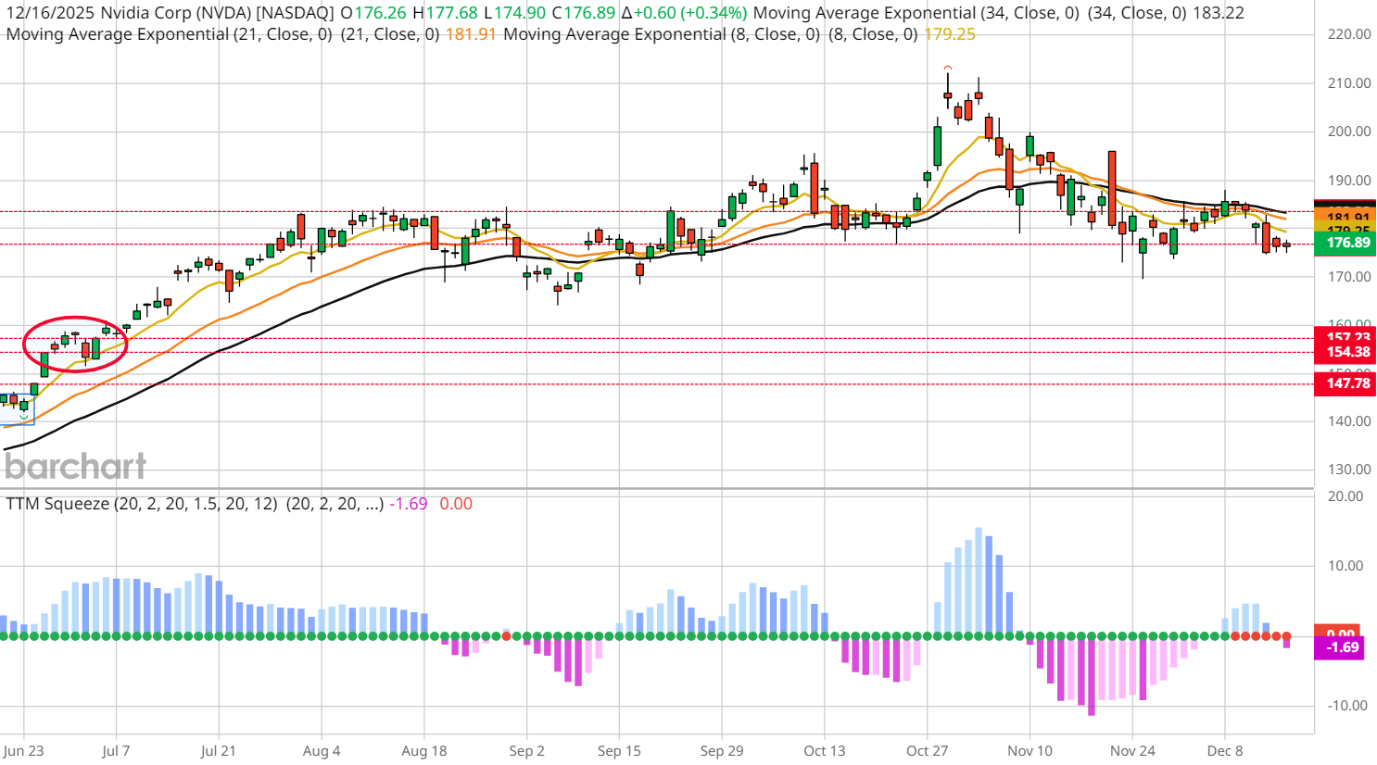Screen dimensions: 1377x765
Task: Click the divider between price and squeeze panes
Action: coord(656,488)
